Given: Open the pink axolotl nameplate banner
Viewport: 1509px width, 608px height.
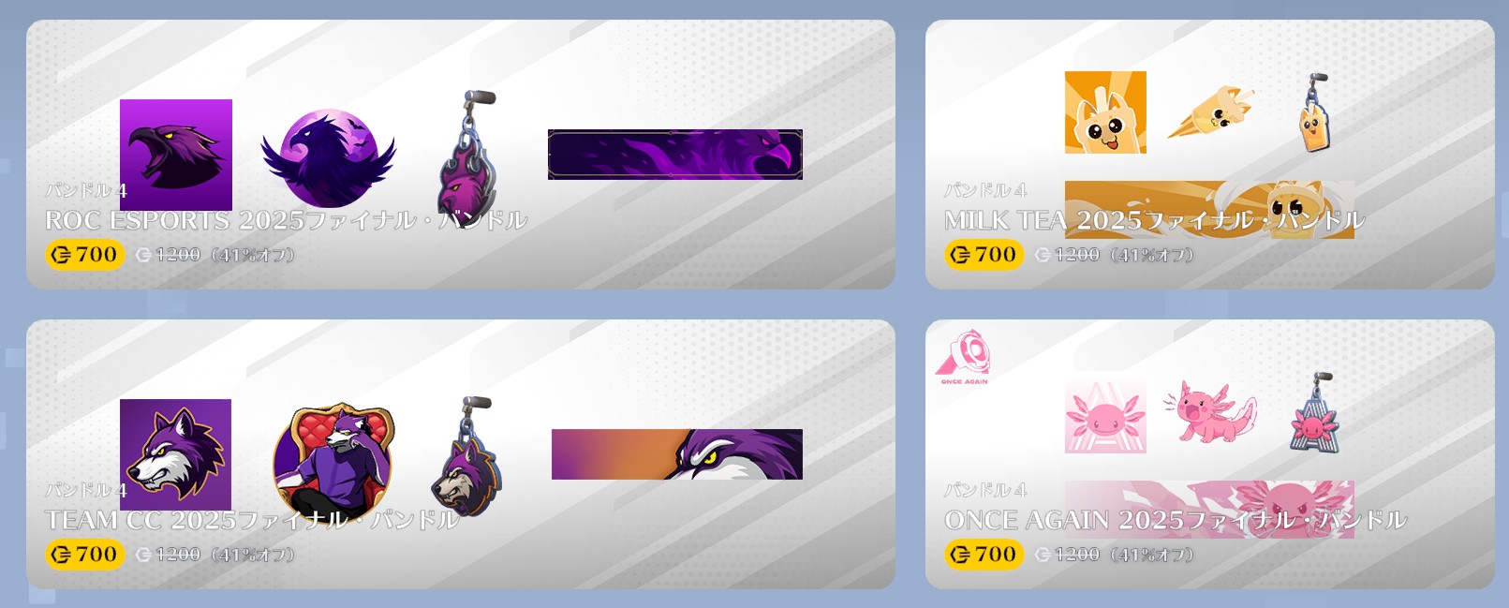Looking at the screenshot, I should (x=1209, y=510).
